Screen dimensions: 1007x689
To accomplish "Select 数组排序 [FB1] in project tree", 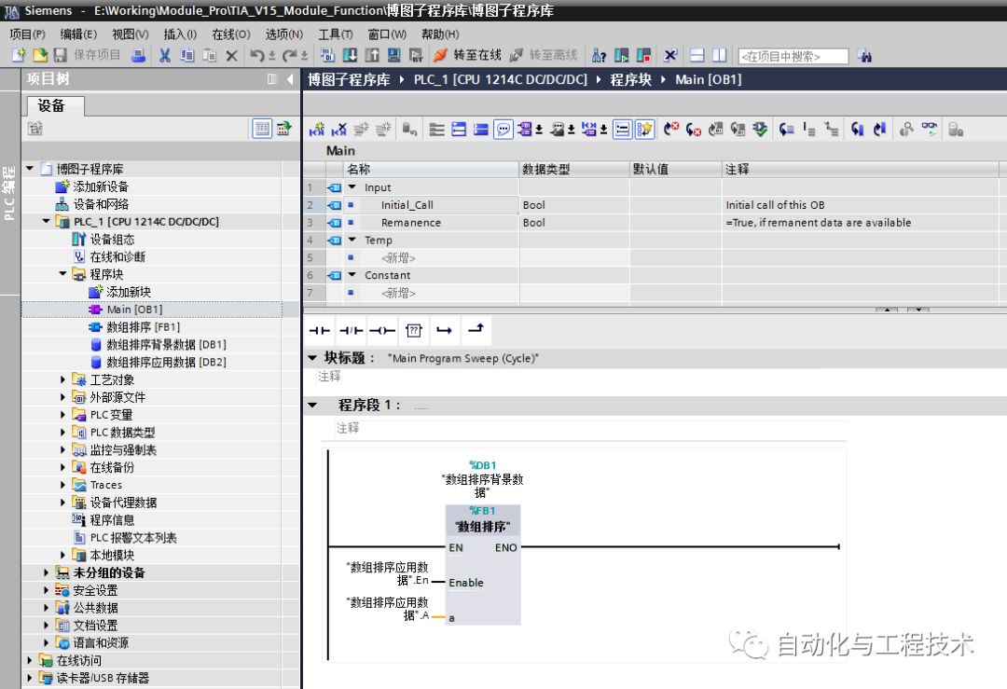I will 144,327.
